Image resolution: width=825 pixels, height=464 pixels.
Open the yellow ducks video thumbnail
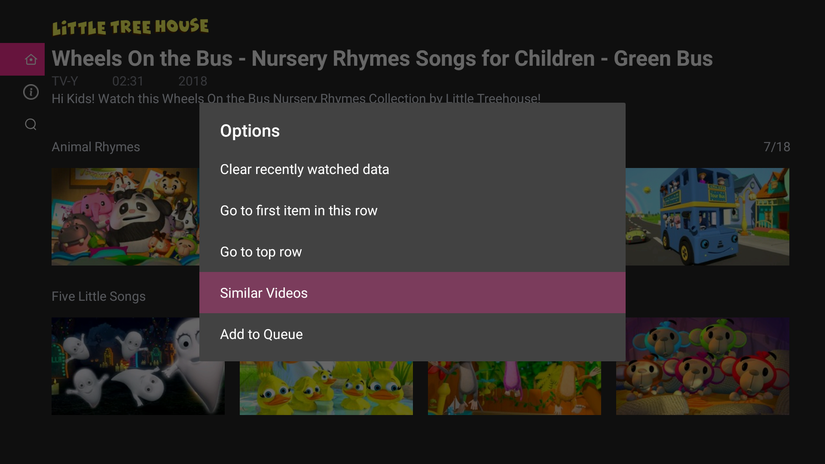click(x=326, y=388)
